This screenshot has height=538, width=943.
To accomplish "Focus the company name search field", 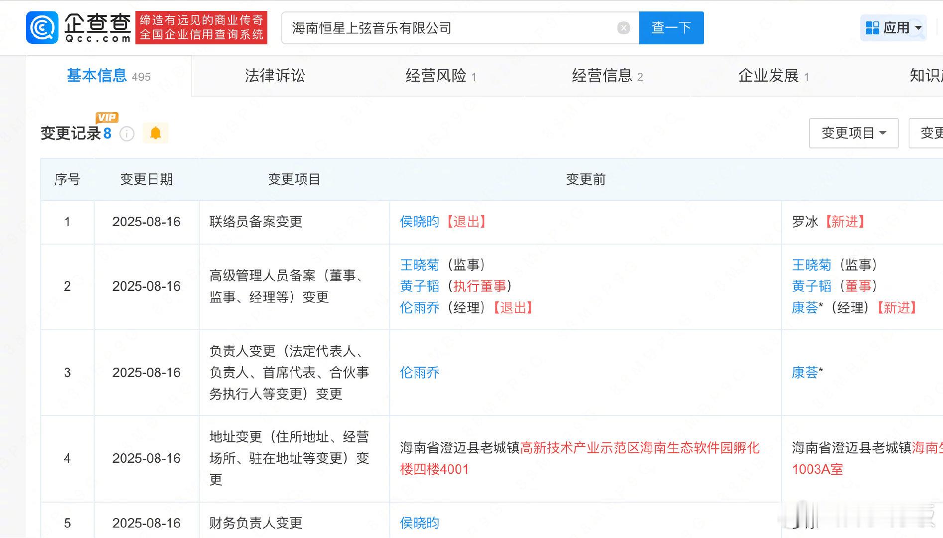I will click(460, 28).
